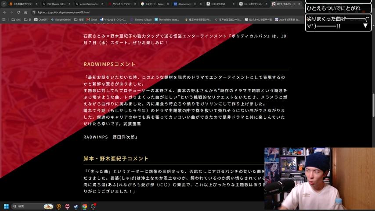Open the orange circle taskbar app
This screenshot has height=211, width=375.
58,206
